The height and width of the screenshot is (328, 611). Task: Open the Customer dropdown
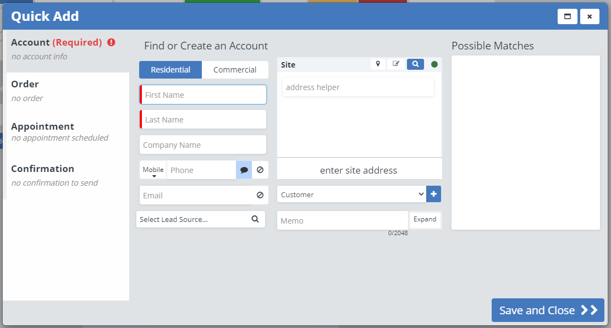click(351, 194)
